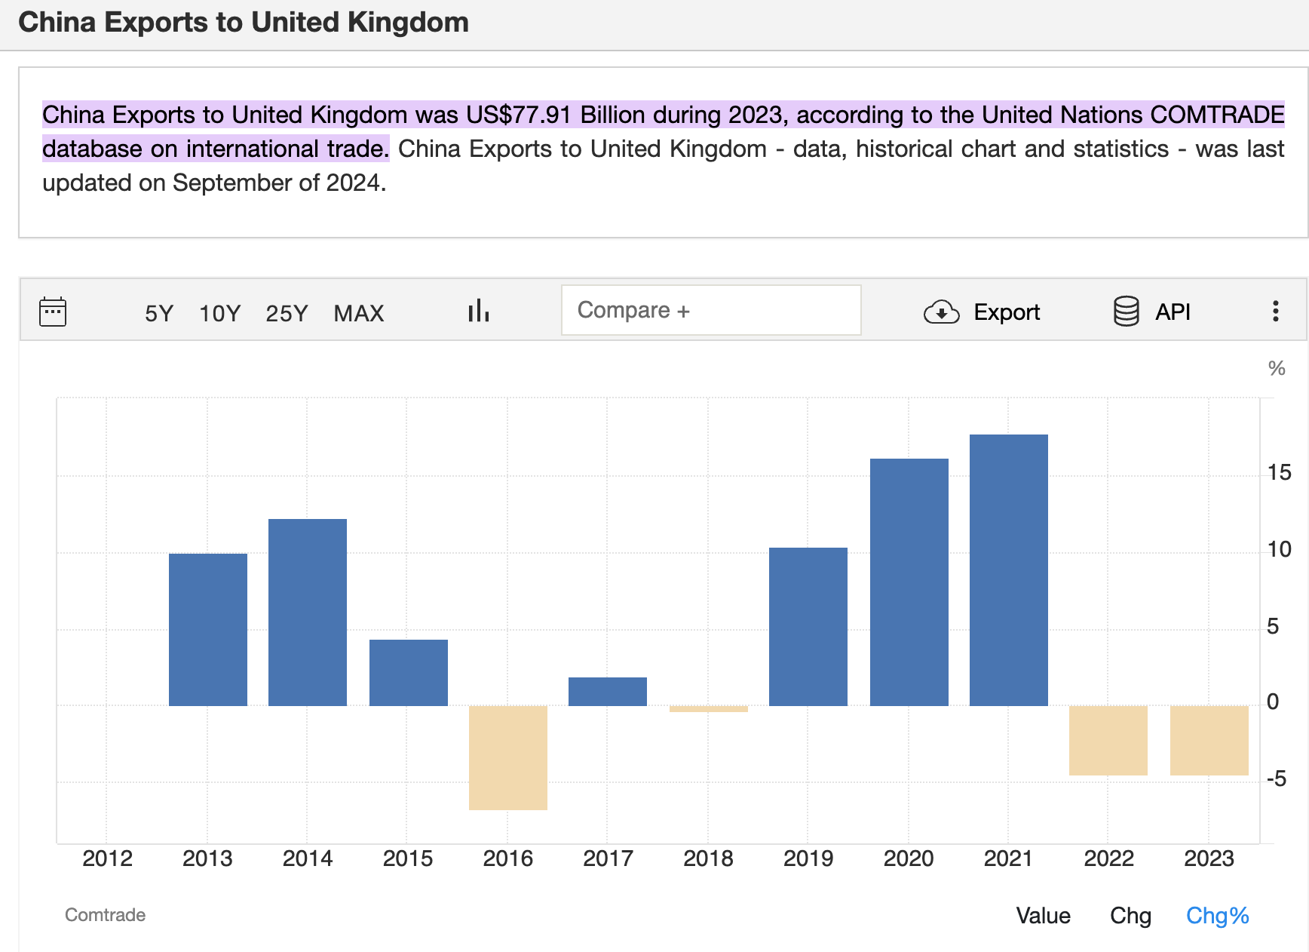1309x952 pixels.
Task: Click the 15 y-axis label
Action: point(1279,473)
